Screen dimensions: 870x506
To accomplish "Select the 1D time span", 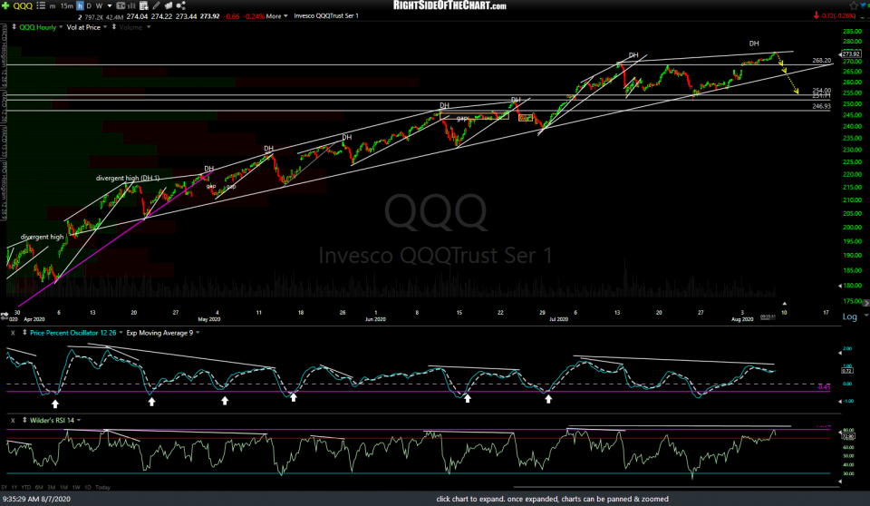I will [x=88, y=487].
